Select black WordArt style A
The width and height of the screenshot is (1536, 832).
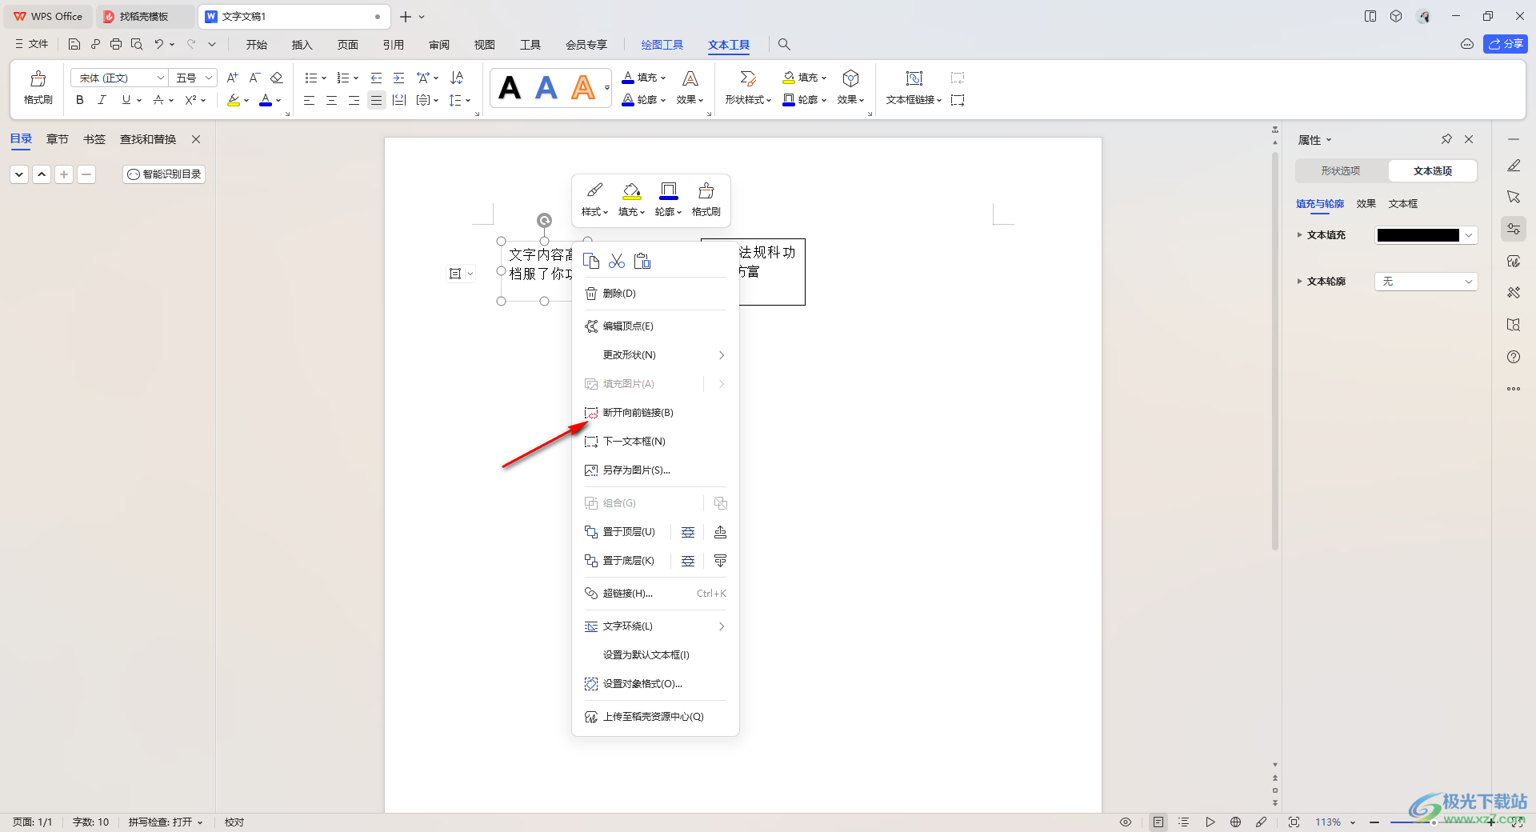[x=510, y=88]
